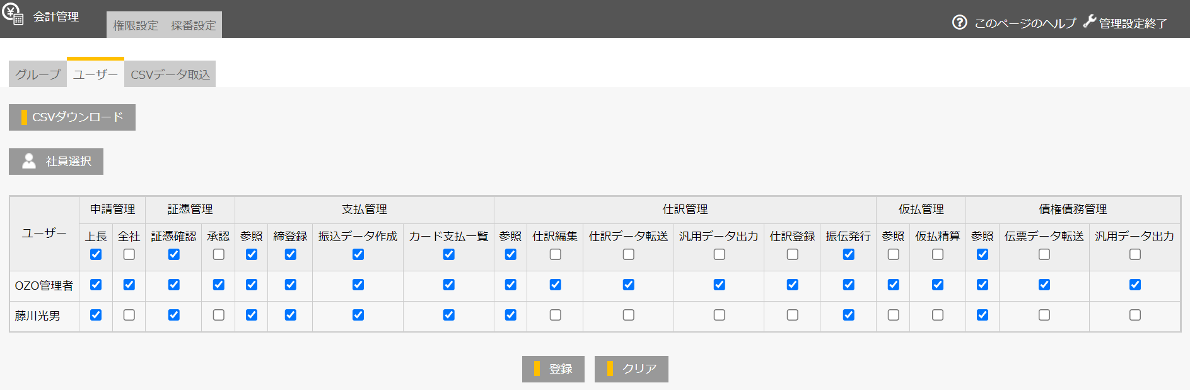Screen dimensions: 1190x390
Task: Switch to the グループ tab
Action: pos(38,74)
